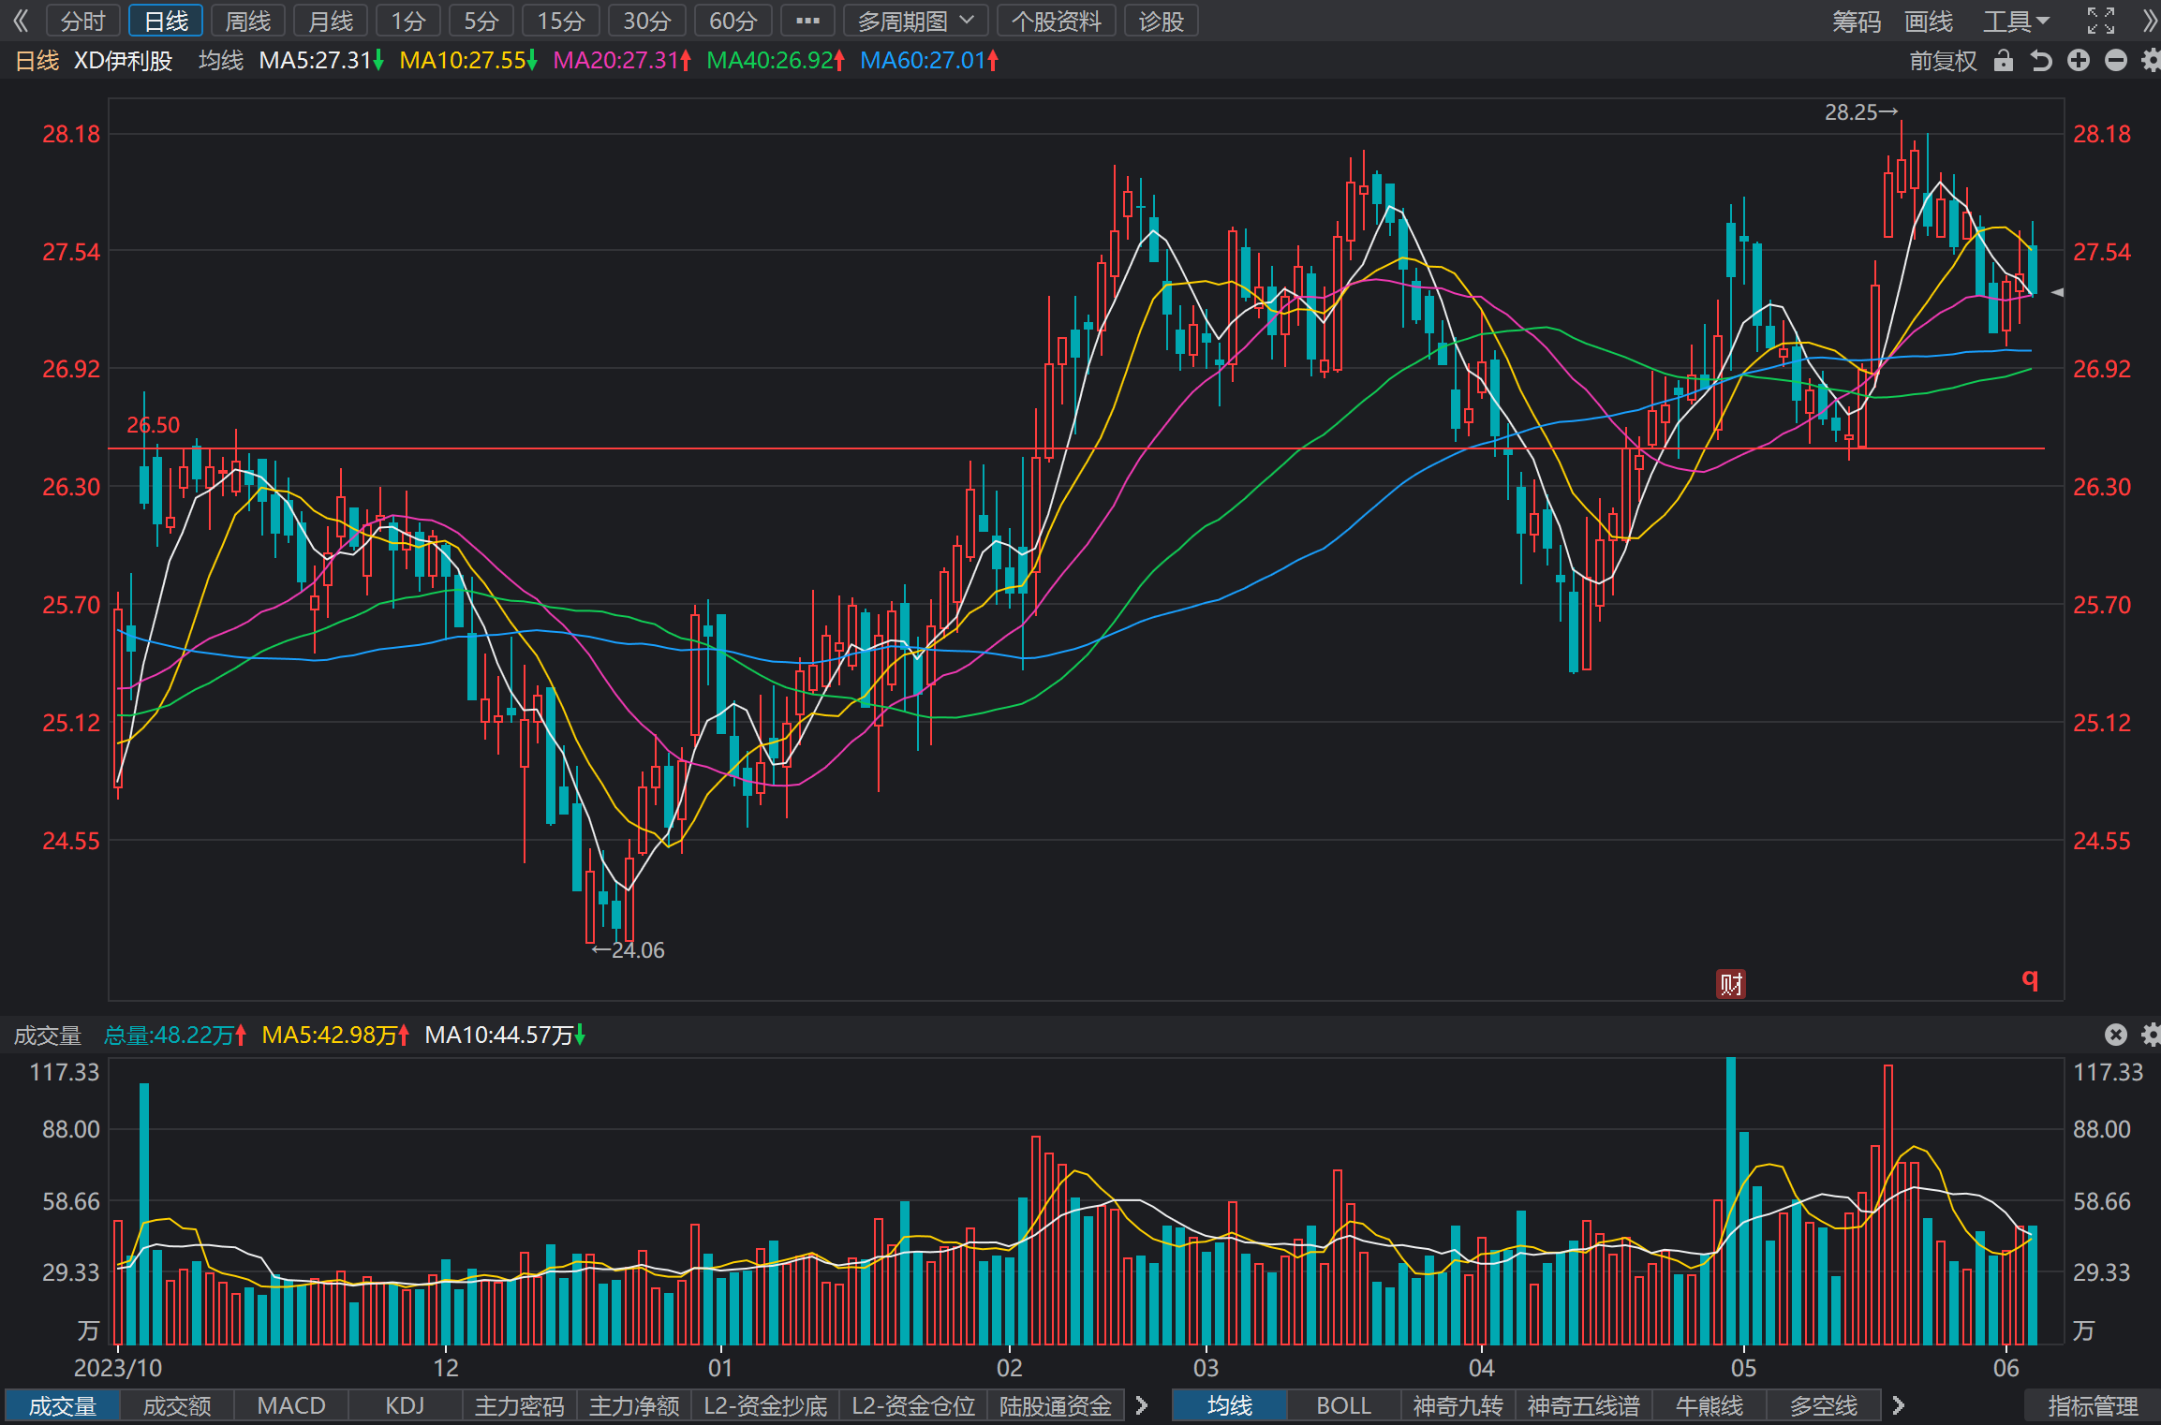Viewport: 2161px width, 1425px height.
Task: Click MA40:26.92 green legend label
Action: [x=776, y=61]
